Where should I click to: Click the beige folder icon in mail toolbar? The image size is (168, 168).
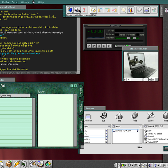[x=123, y=10]
